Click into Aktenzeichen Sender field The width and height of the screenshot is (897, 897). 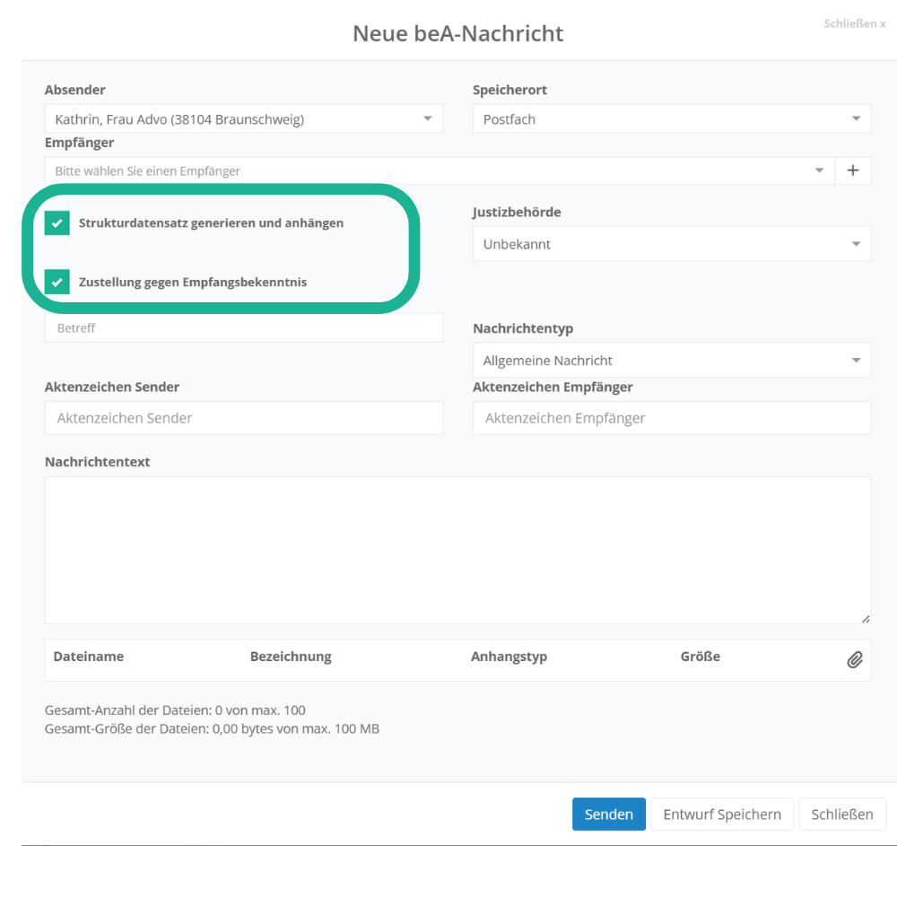[x=243, y=418]
